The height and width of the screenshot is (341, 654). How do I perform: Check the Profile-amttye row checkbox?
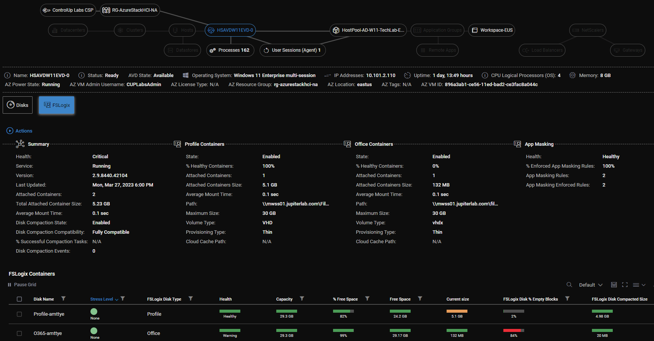tap(19, 314)
